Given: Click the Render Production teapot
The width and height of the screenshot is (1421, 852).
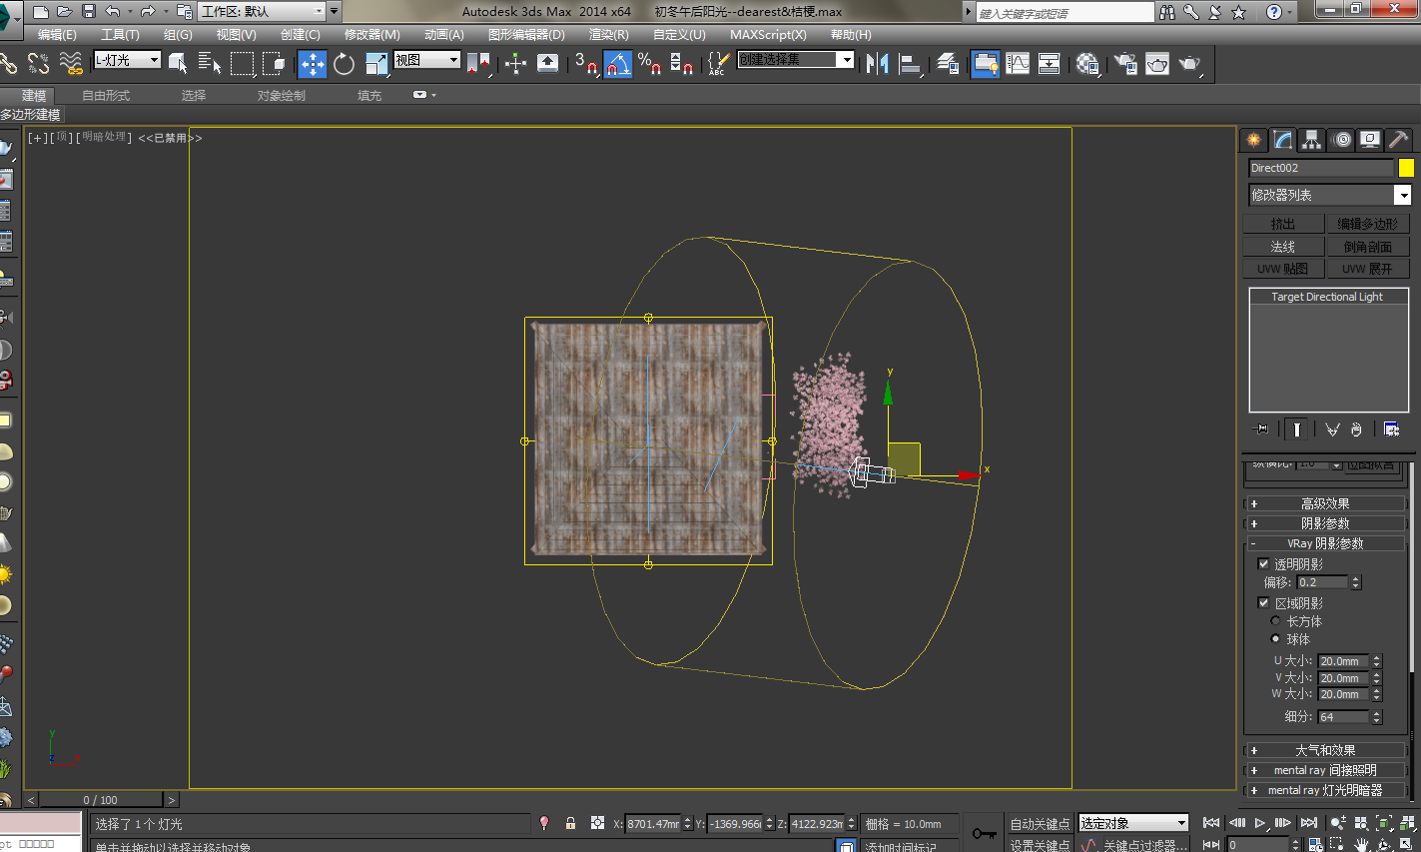Looking at the screenshot, I should pos(1189,64).
